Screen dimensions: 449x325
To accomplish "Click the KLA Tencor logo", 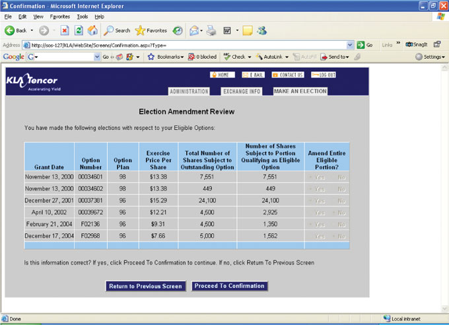I will pyautogui.click(x=32, y=82).
